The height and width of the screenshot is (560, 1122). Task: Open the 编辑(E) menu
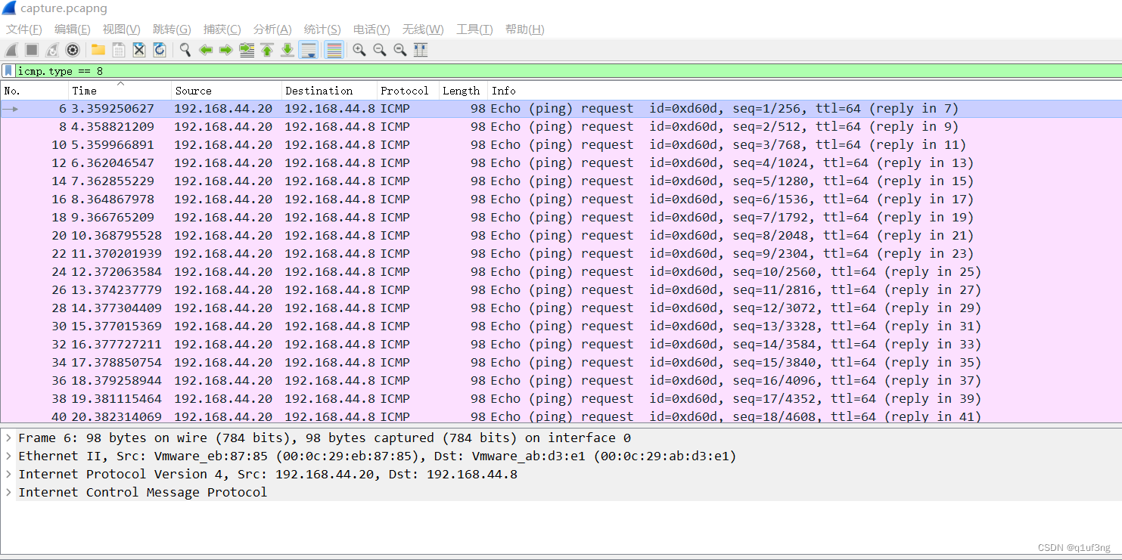(x=73, y=29)
